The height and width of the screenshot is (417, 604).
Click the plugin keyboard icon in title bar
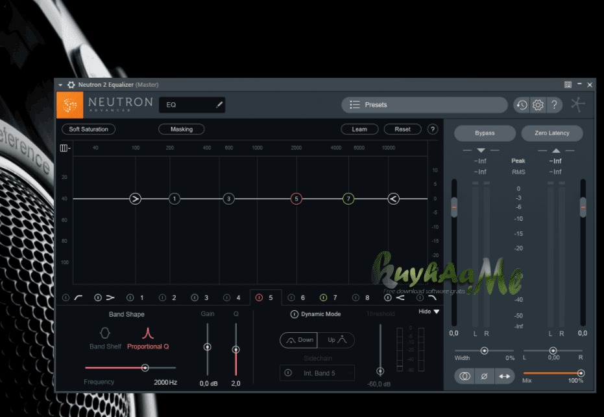pos(568,85)
